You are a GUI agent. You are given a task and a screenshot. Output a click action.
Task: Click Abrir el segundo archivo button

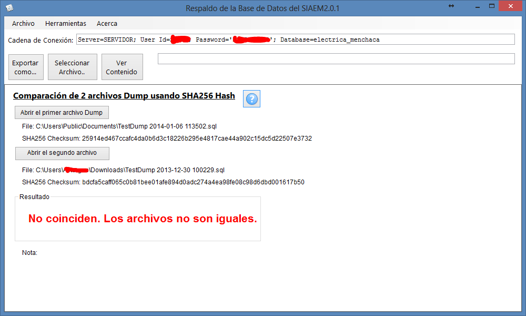(62, 153)
